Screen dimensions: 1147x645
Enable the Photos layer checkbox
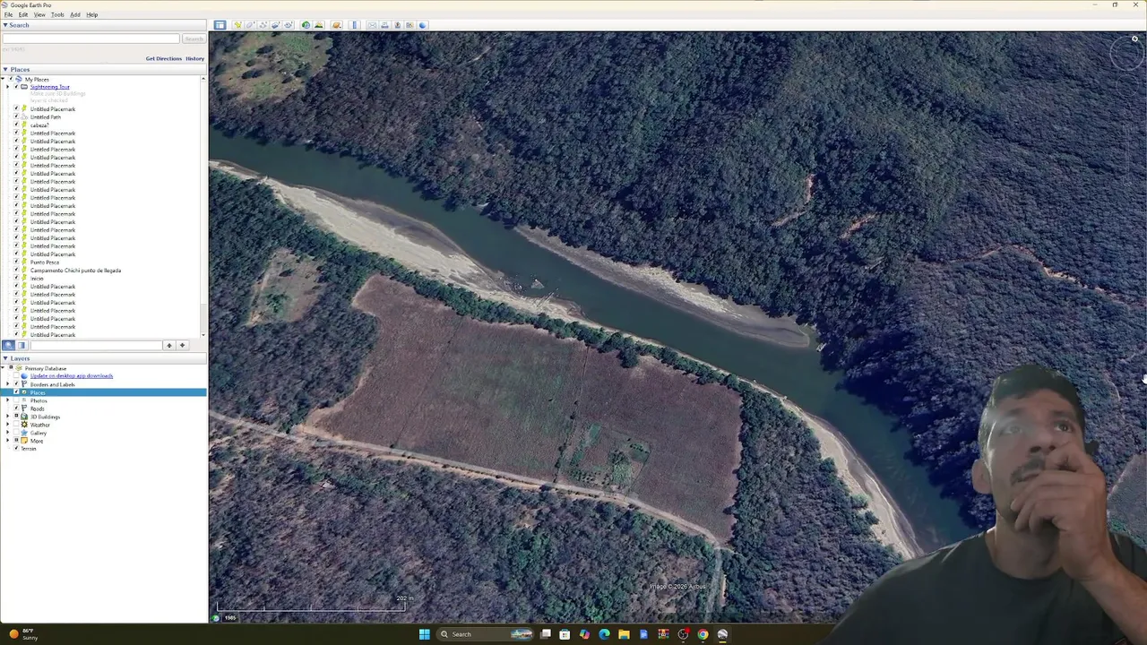[x=16, y=400]
